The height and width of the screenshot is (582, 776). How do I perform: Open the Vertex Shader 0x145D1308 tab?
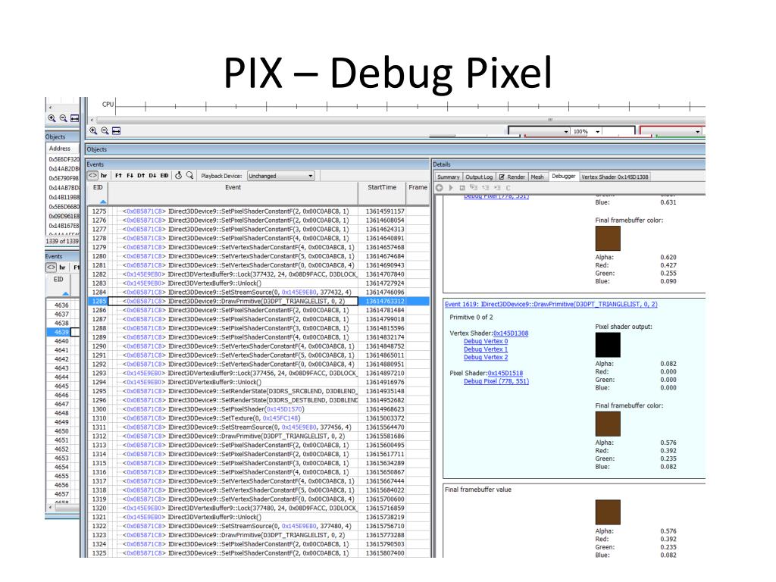(615, 177)
